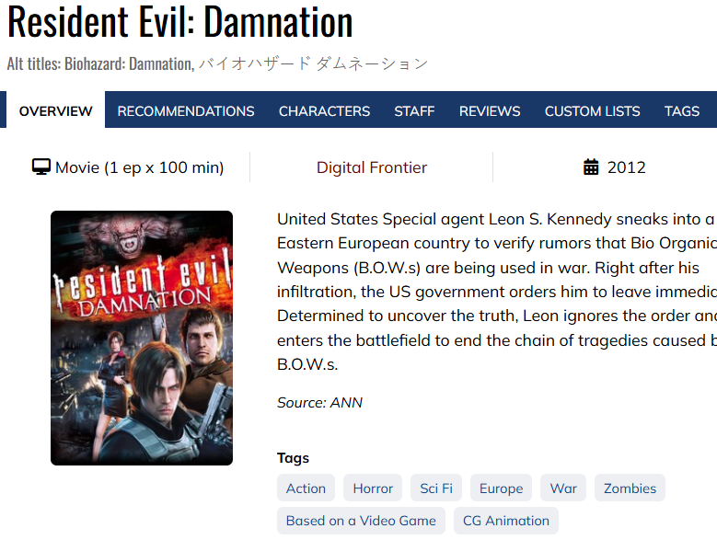Open the Based on a Video Game tag
The height and width of the screenshot is (540, 717).
[361, 521]
